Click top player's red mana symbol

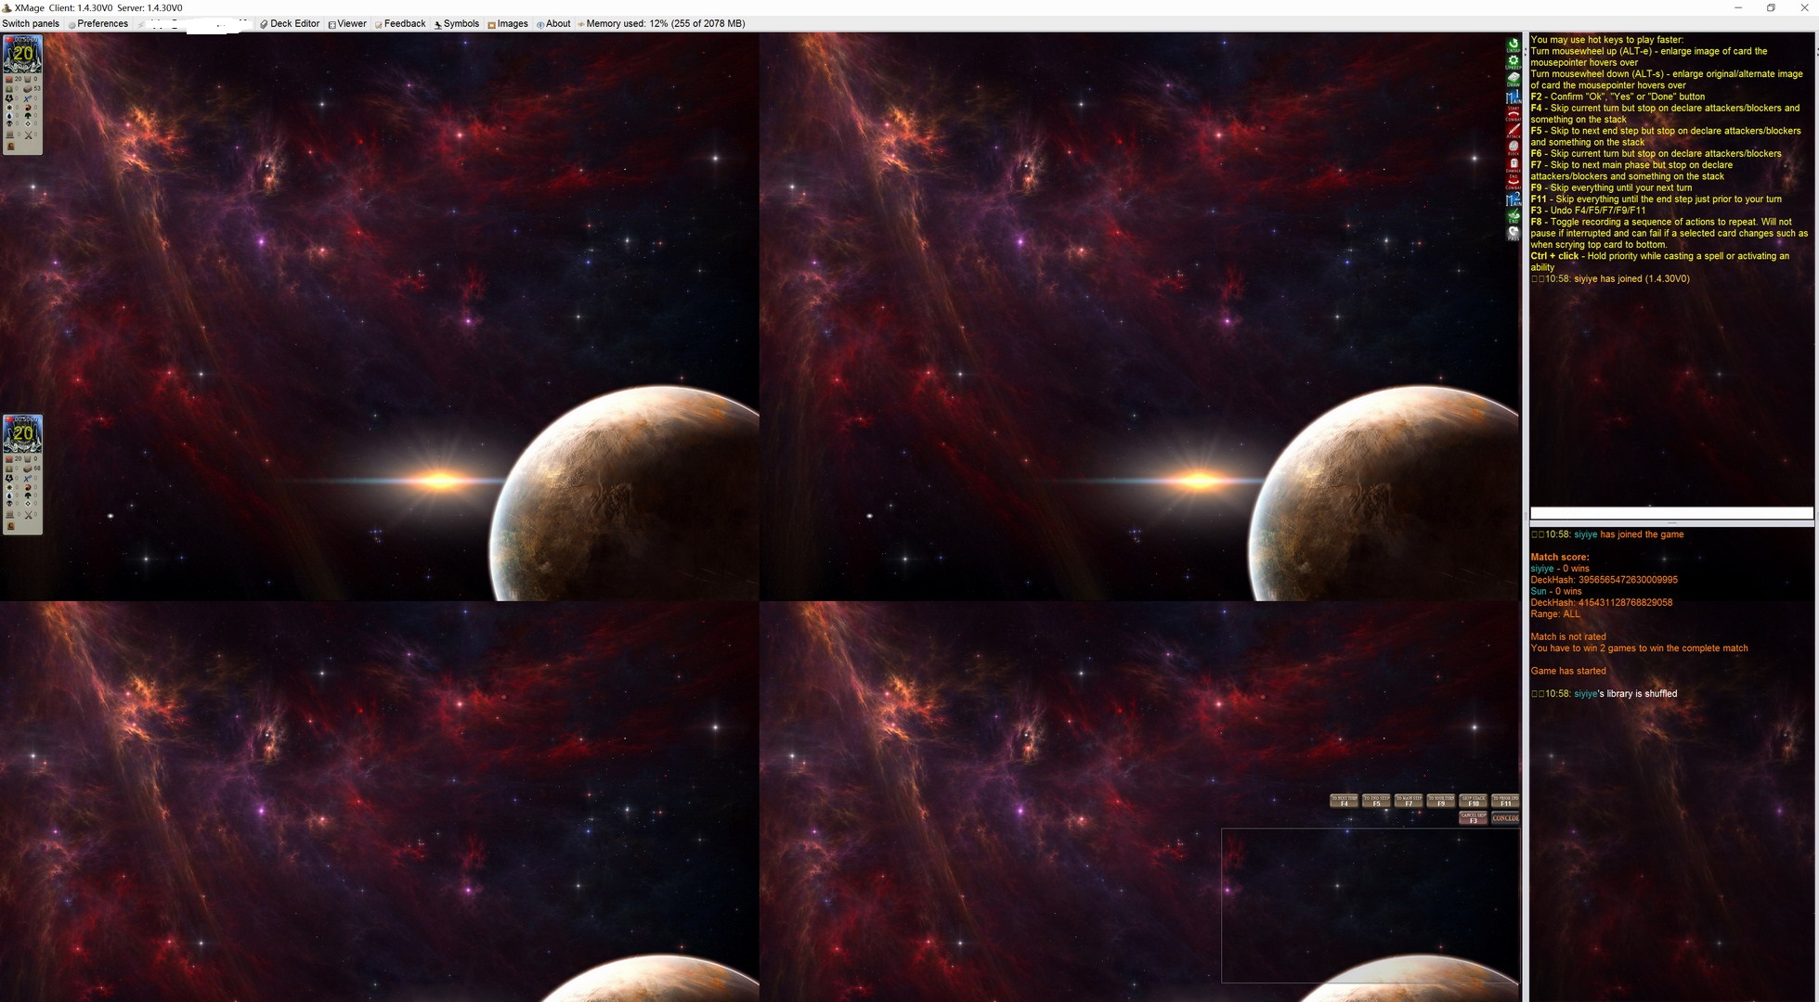(28, 108)
